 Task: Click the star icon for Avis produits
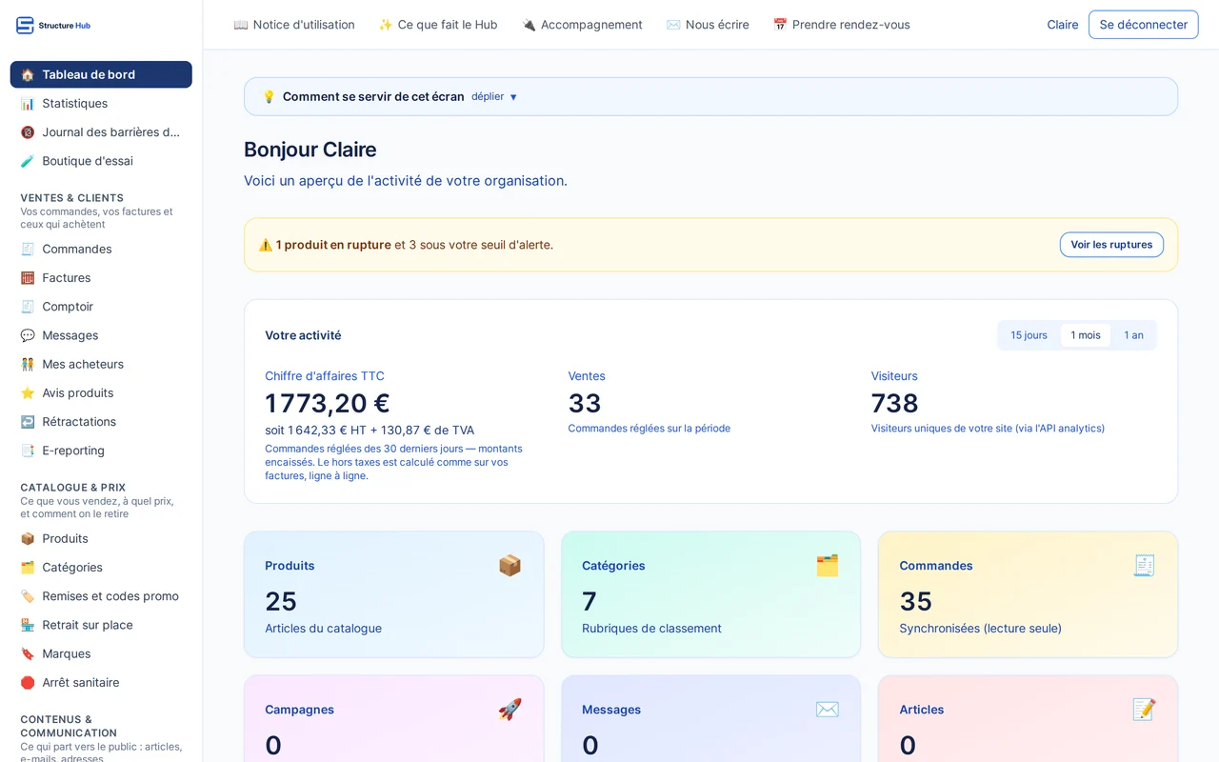pyautogui.click(x=28, y=393)
